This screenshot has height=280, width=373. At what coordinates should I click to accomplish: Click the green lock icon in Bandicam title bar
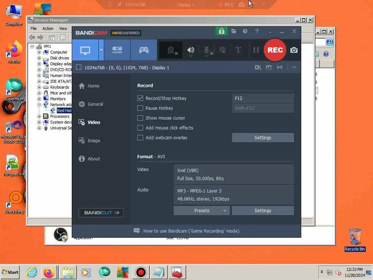pyautogui.click(x=221, y=31)
